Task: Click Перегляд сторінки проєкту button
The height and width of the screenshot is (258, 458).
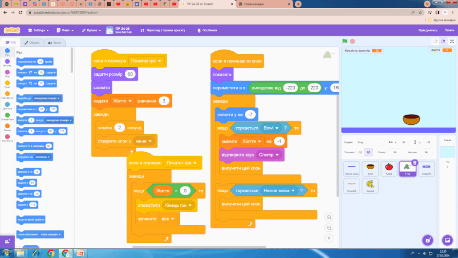Action: pyautogui.click(x=163, y=30)
